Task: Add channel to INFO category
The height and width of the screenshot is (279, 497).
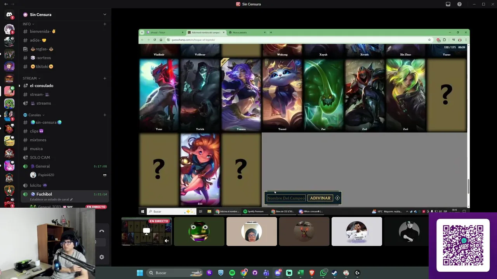Action: pyautogui.click(x=105, y=24)
